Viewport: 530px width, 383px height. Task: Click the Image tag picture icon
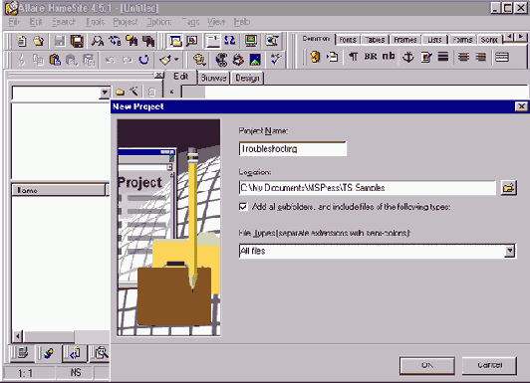[255, 60]
